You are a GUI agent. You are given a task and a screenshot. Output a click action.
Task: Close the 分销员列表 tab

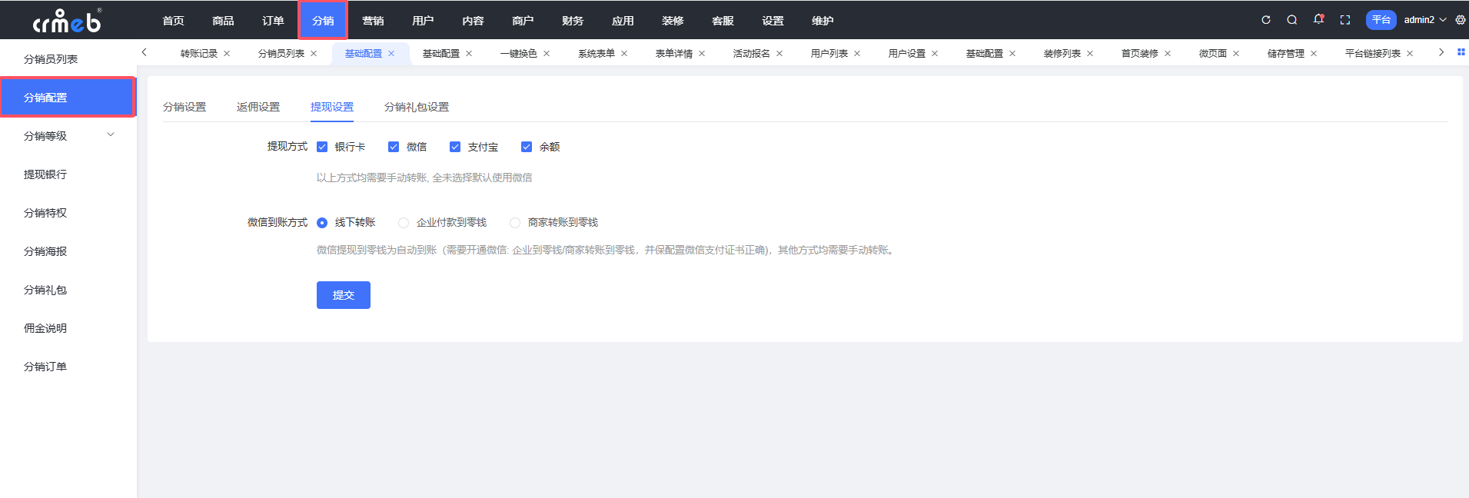pos(314,54)
